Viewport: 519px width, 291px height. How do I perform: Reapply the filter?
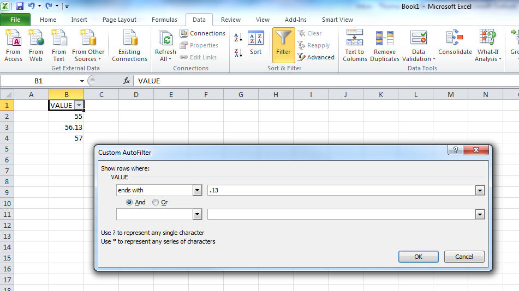(313, 45)
